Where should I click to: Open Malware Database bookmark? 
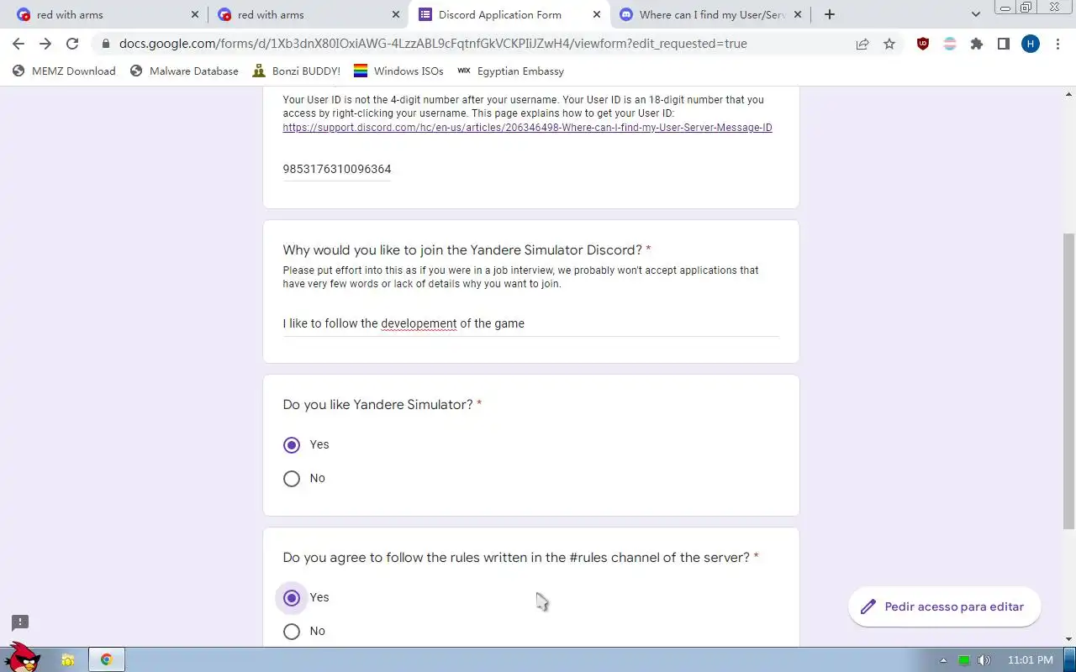(x=184, y=71)
